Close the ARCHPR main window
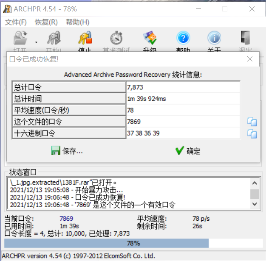The height and width of the screenshot is (261, 266). (x=252, y=9)
